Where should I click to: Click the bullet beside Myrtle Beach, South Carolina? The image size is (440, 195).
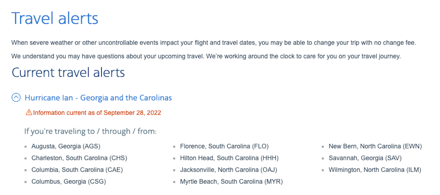coord(175,182)
